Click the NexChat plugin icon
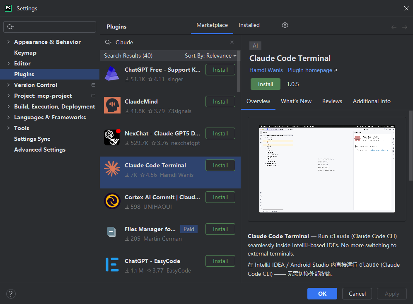The height and width of the screenshot is (304, 413). (x=112, y=137)
